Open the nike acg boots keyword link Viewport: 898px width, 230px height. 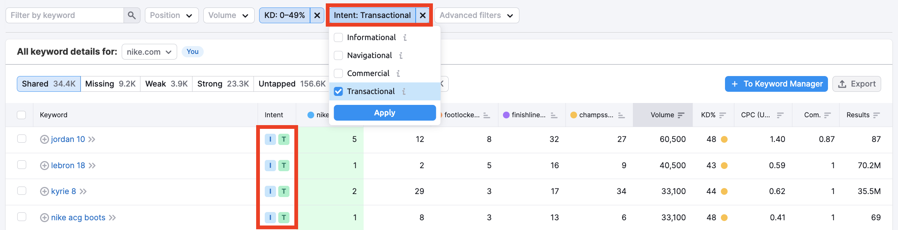click(x=78, y=218)
